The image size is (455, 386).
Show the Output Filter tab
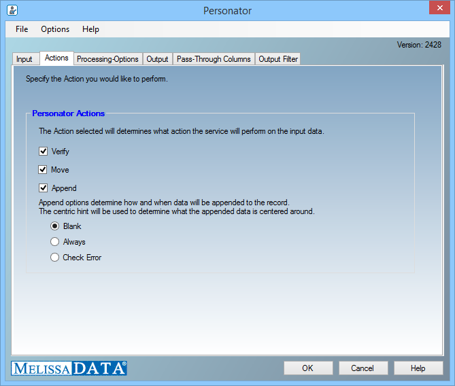(x=278, y=59)
